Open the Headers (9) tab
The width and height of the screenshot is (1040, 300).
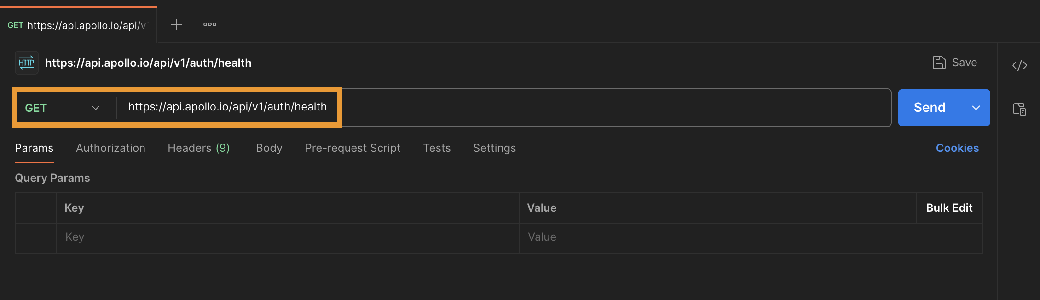(199, 148)
